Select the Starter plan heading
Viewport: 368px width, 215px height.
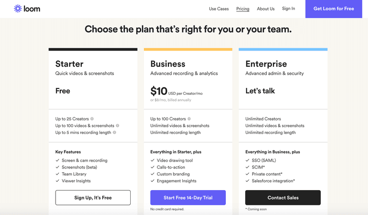[x=69, y=64]
